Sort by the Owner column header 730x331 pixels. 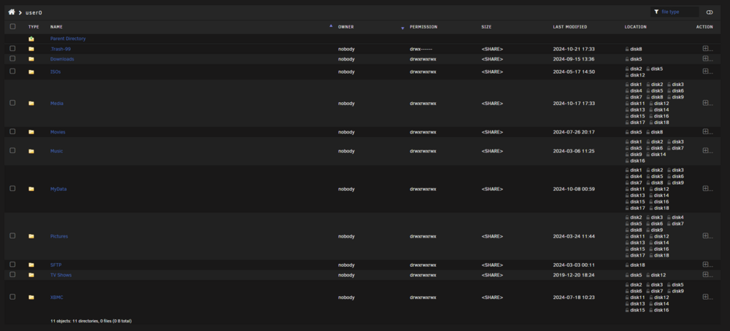click(x=346, y=27)
